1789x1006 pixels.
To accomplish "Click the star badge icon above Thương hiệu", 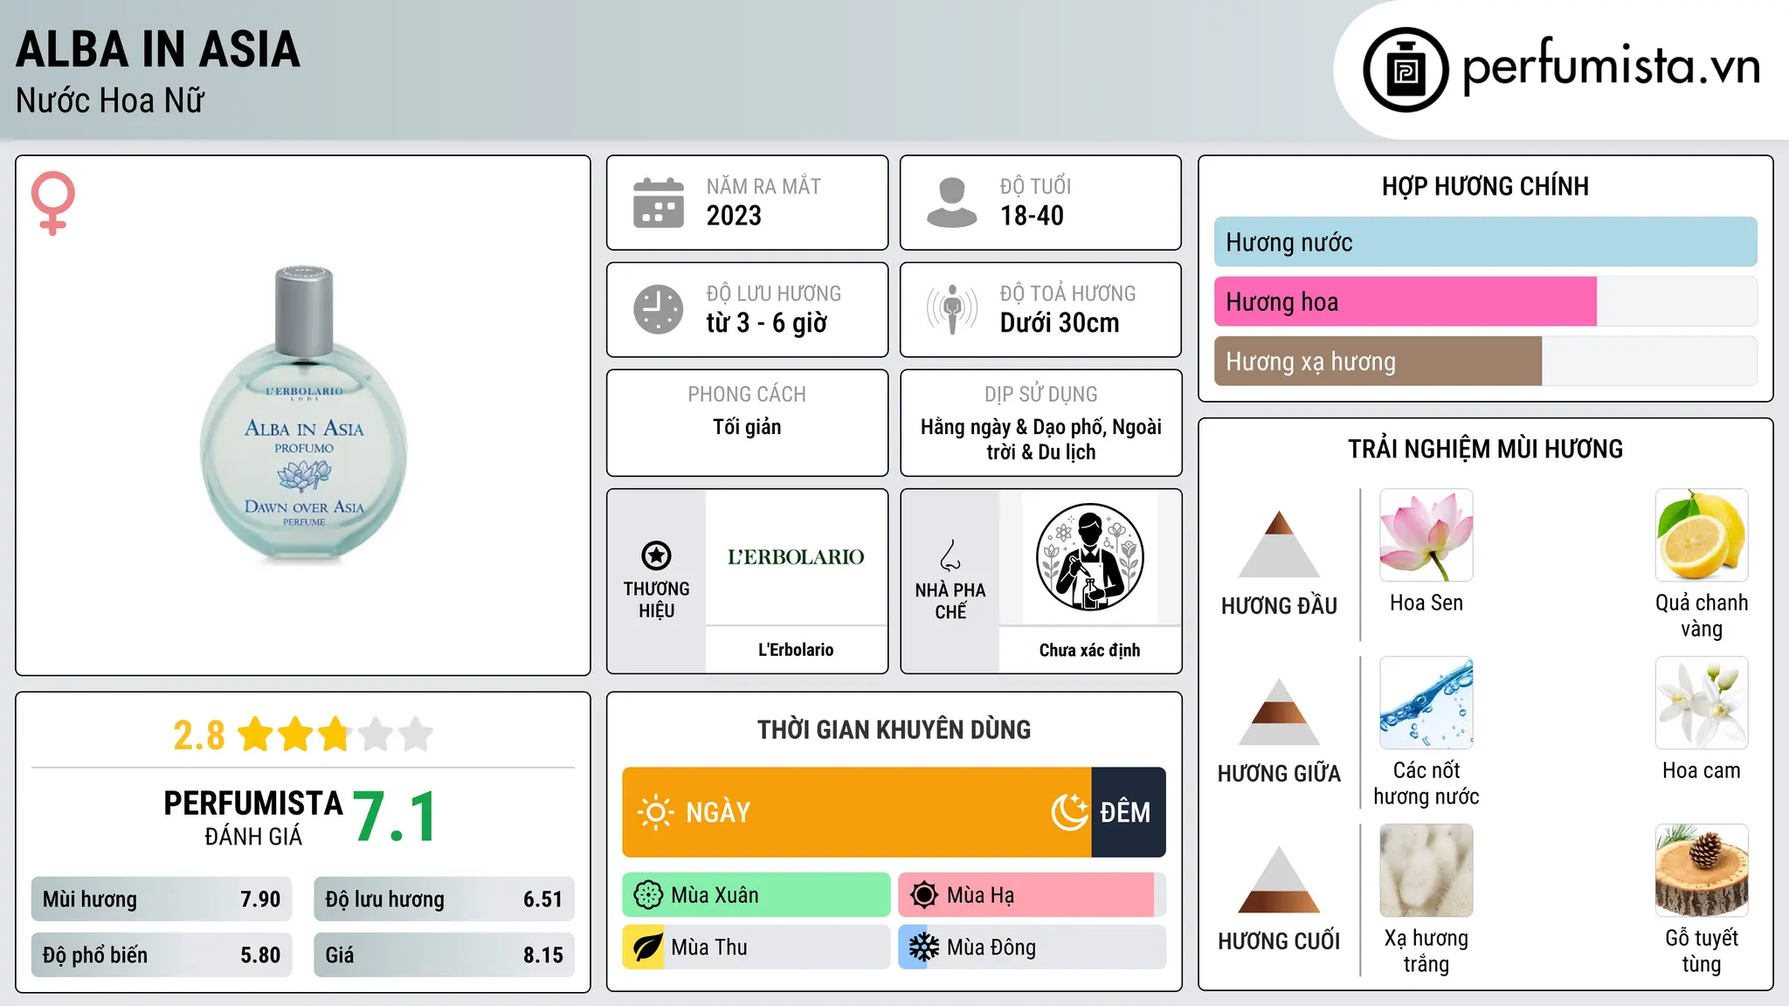I will click(656, 555).
